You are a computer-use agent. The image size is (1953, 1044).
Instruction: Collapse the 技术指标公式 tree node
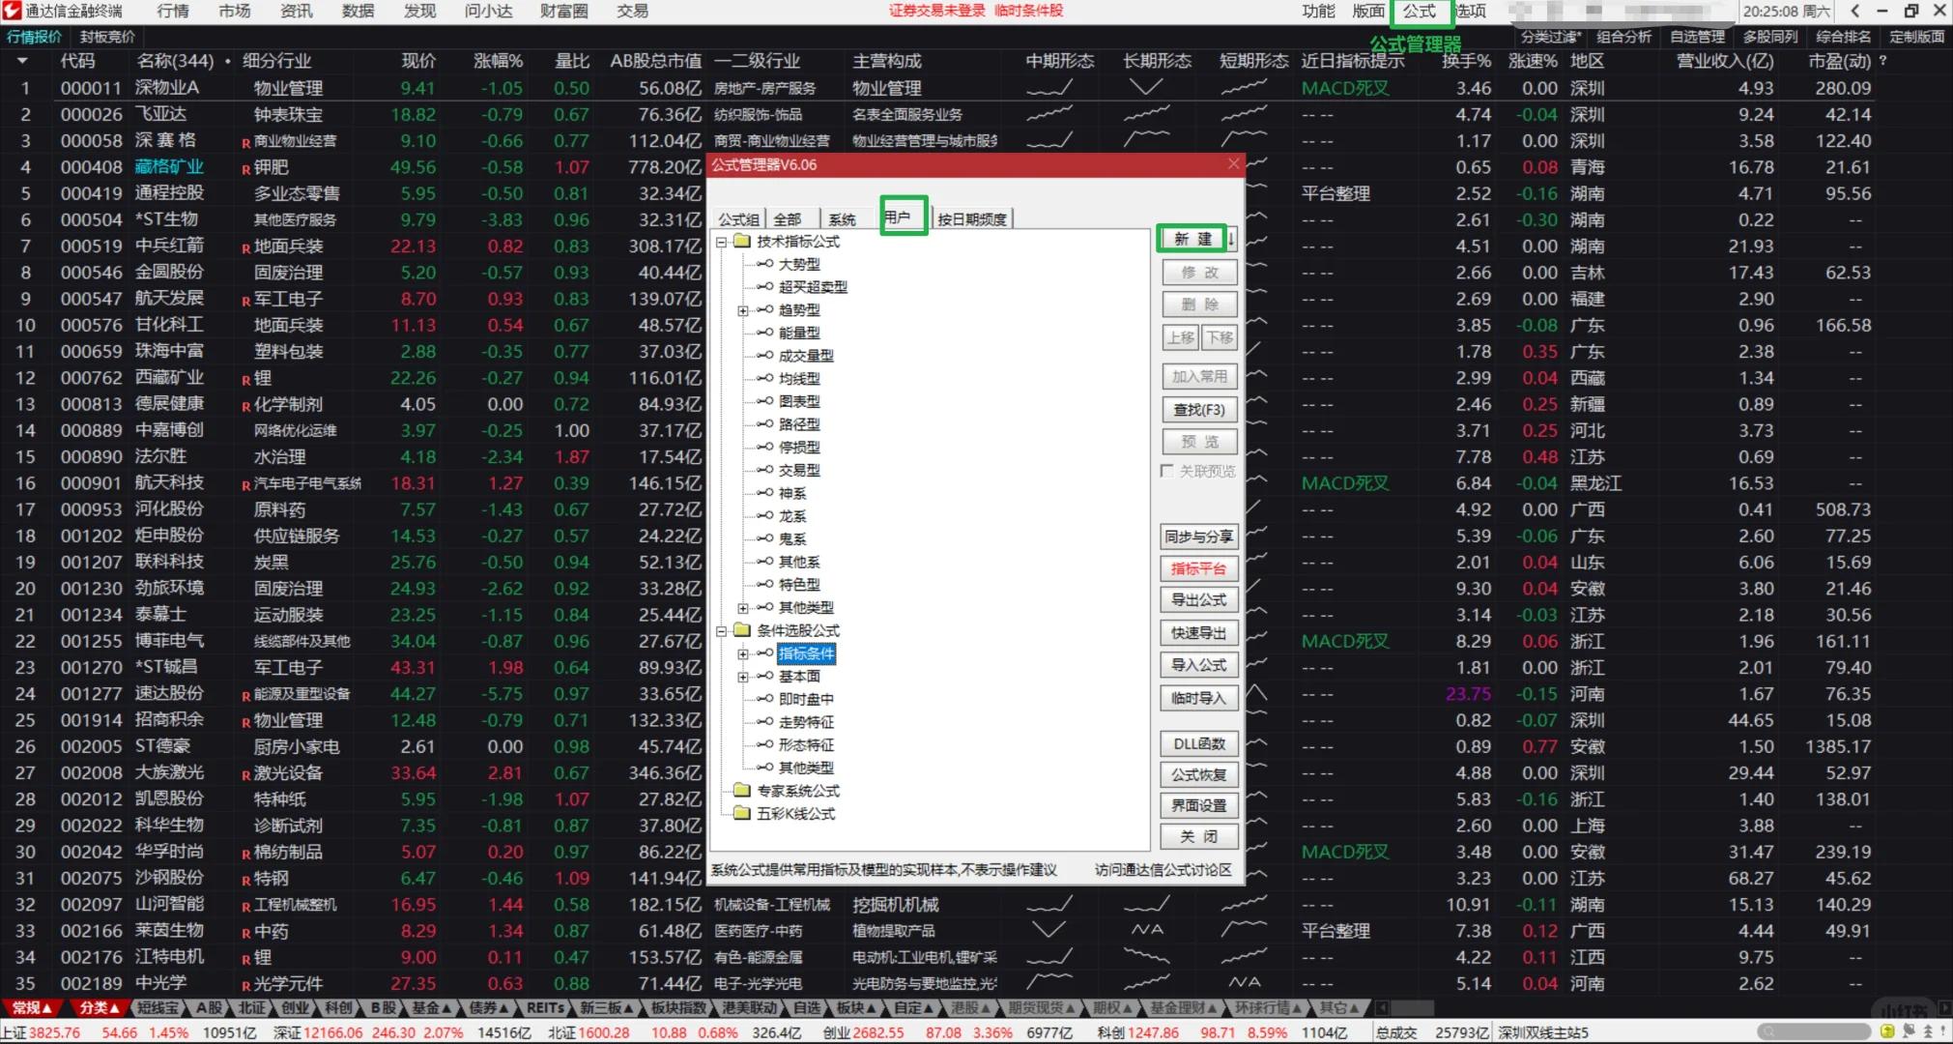point(721,242)
